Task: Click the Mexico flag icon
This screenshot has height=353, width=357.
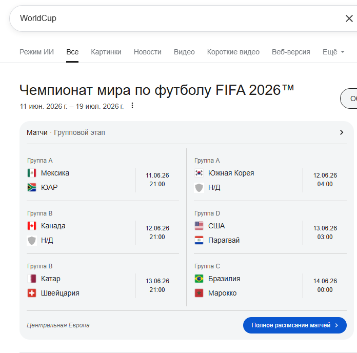Action: pyautogui.click(x=32, y=173)
